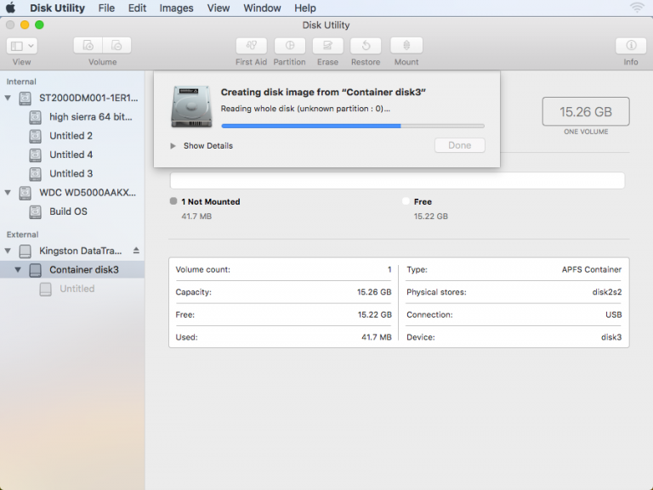The height and width of the screenshot is (490, 653).
Task: Click the white 'Free' legend swatch
Action: pyautogui.click(x=406, y=201)
